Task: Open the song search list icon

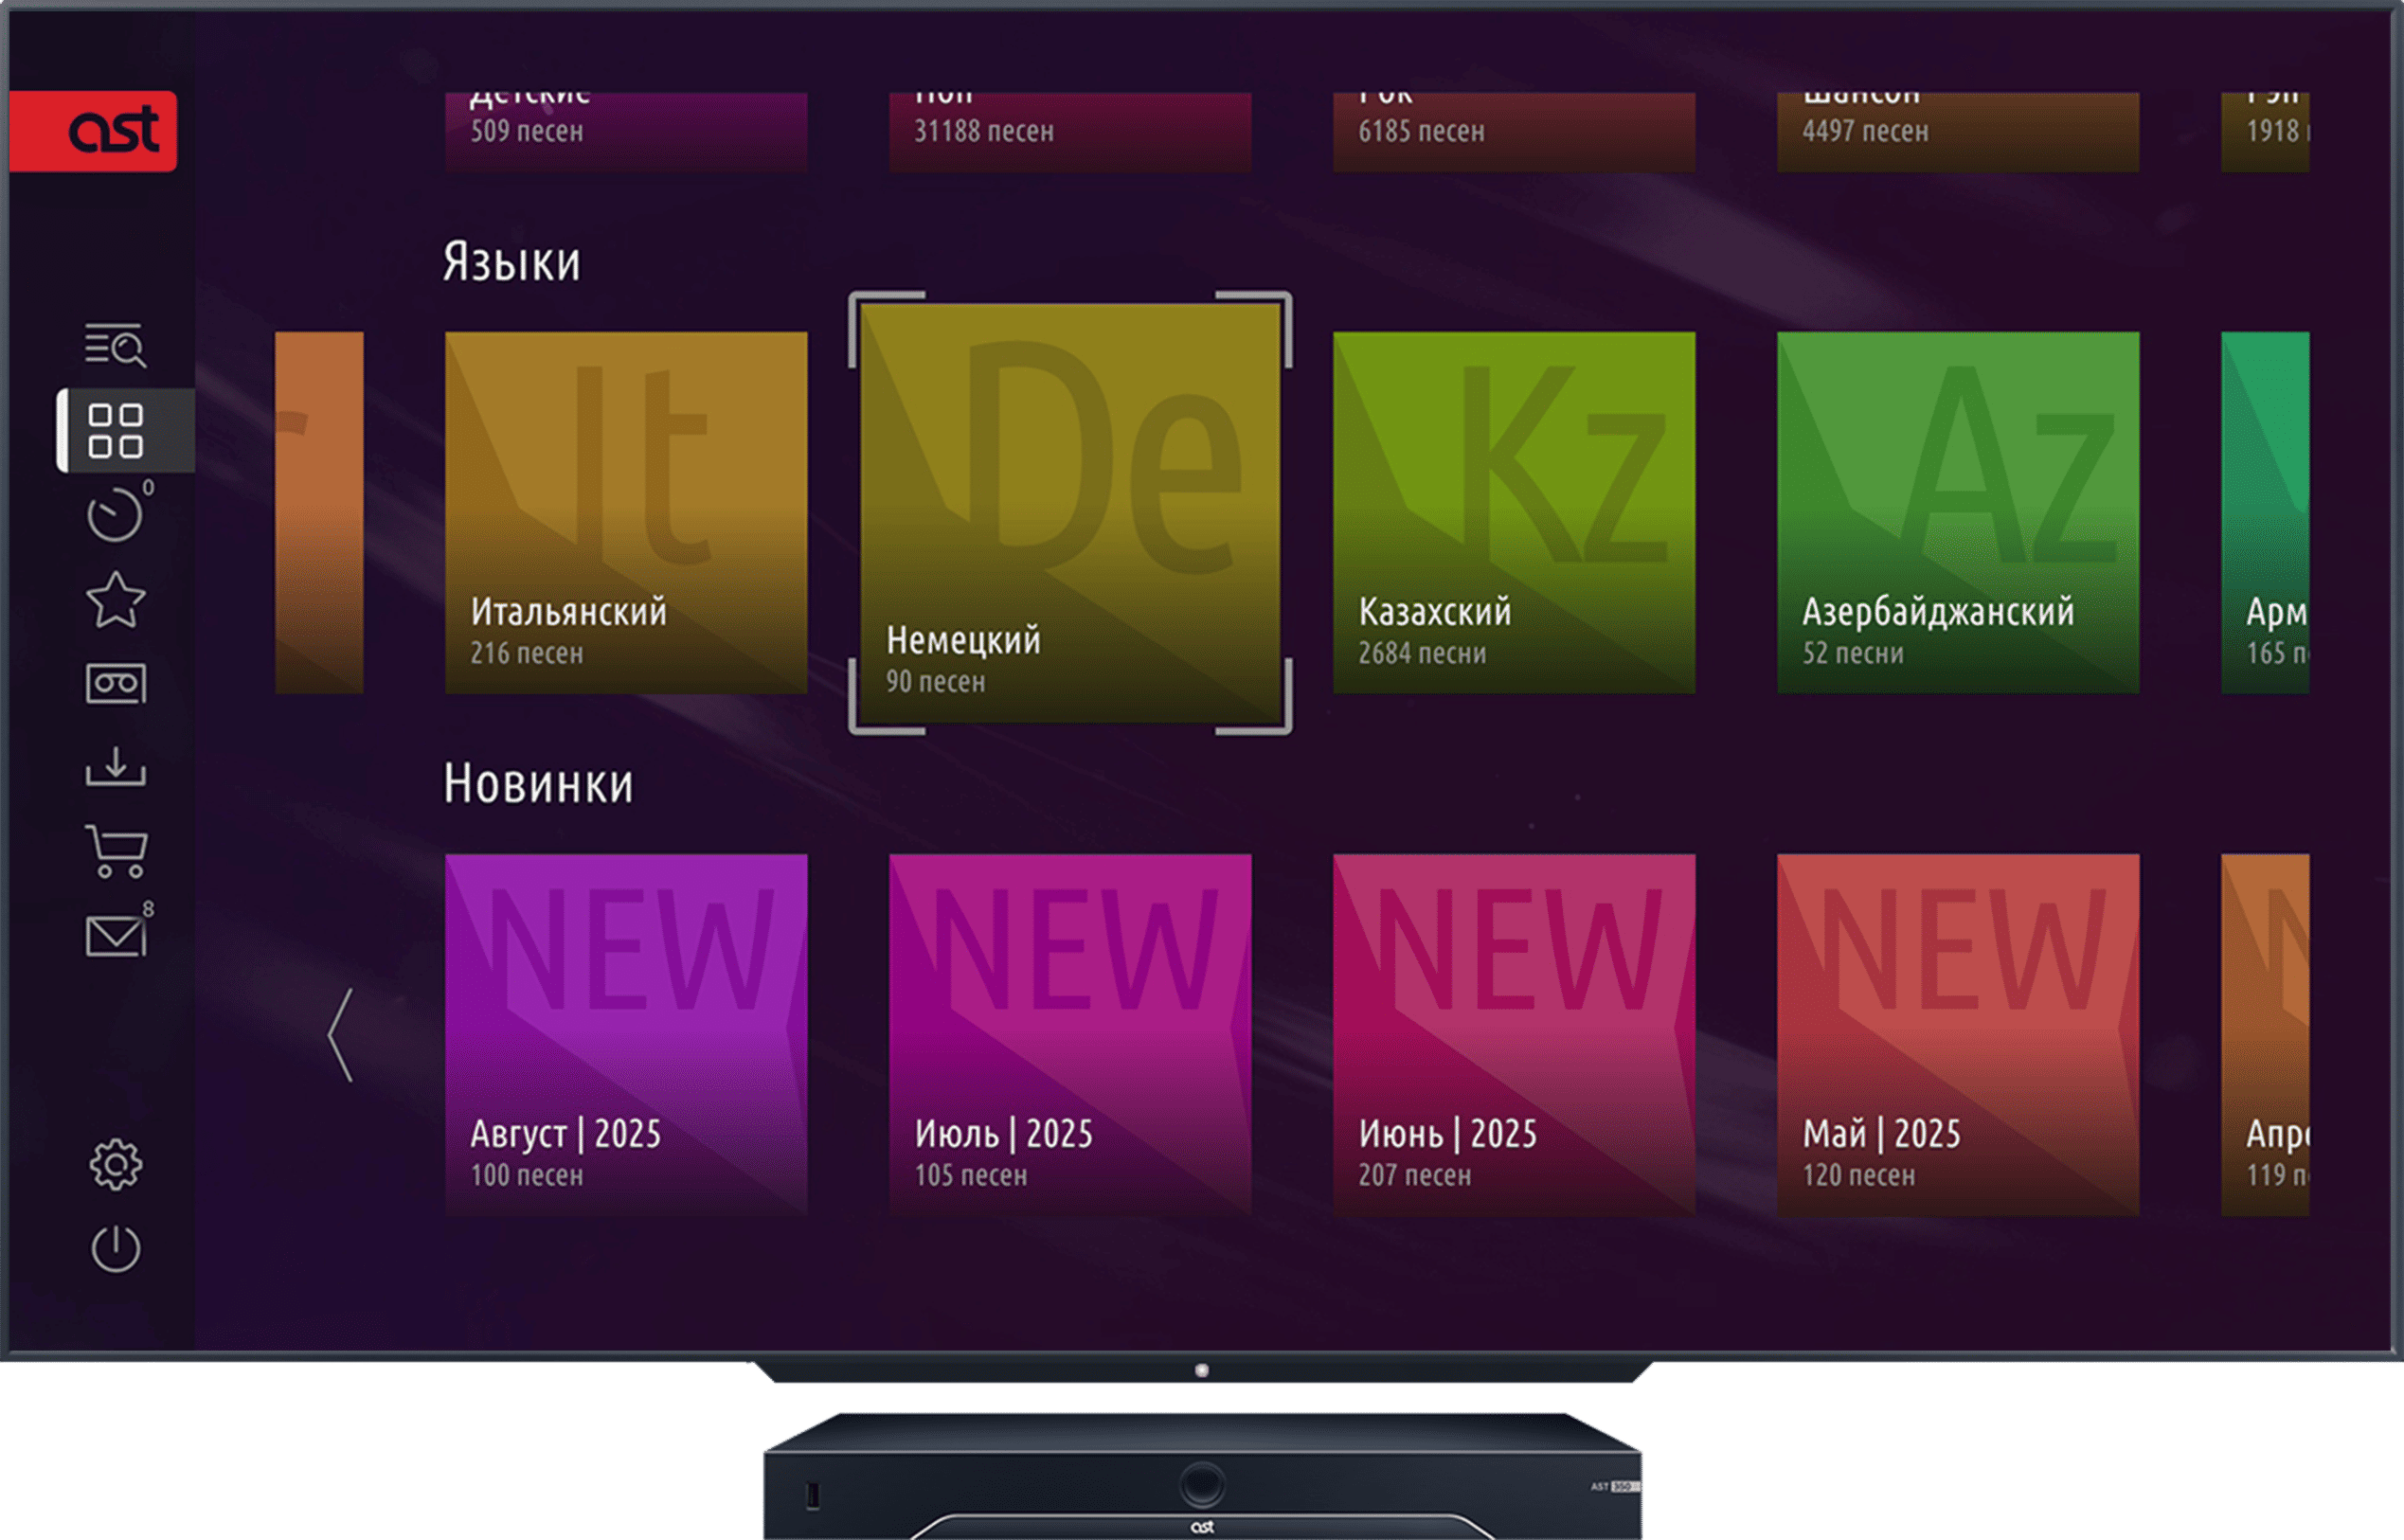Action: 115,345
